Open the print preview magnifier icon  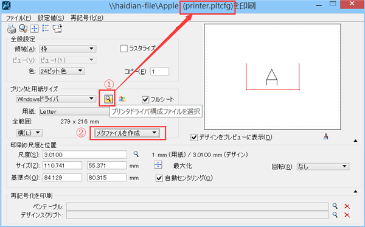[x=23, y=29]
